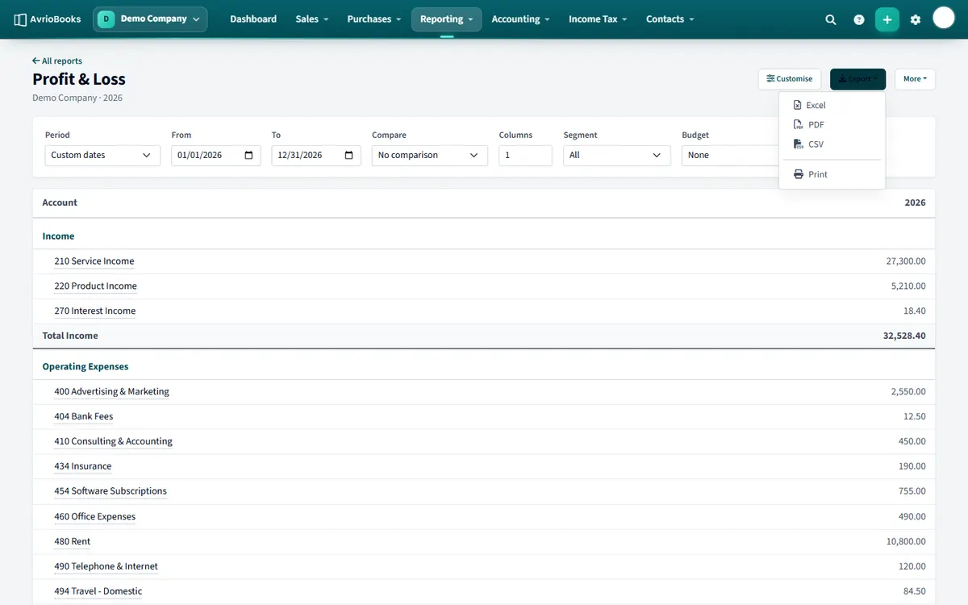Open the Demo Company switcher dropdown
The width and height of the screenshot is (968, 605).
tap(150, 19)
